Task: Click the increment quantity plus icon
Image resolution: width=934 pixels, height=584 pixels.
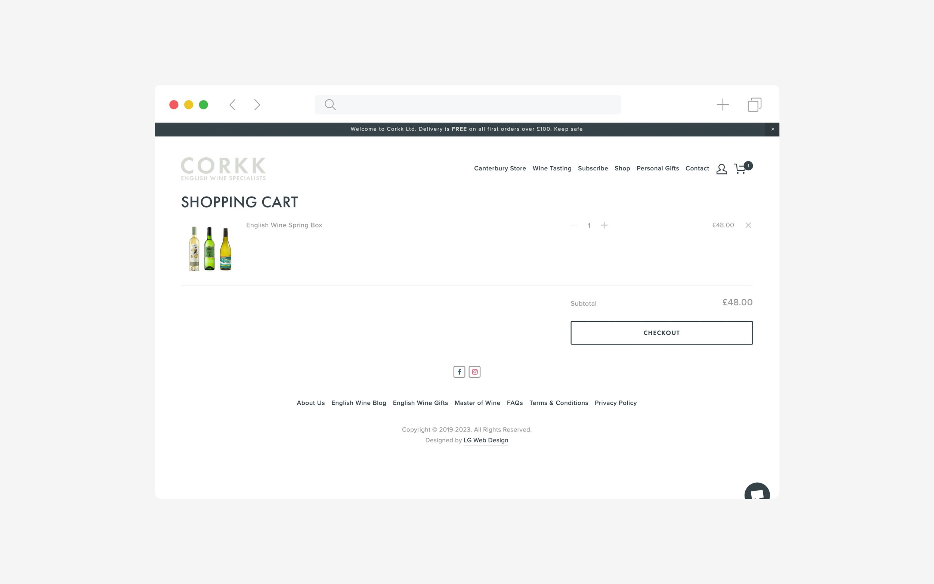Action: pos(604,225)
